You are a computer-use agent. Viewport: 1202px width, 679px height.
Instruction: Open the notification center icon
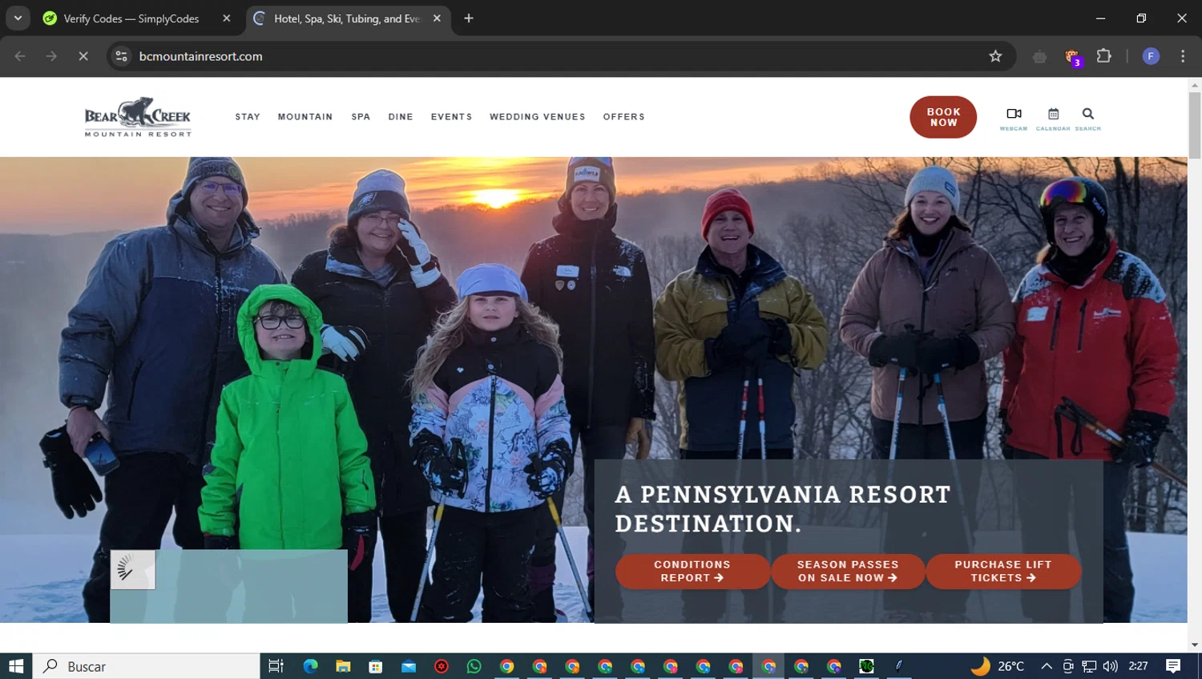(1173, 666)
